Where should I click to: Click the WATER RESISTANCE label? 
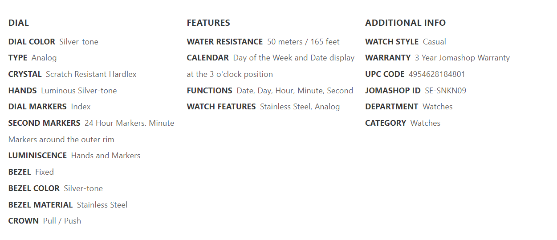pyautogui.click(x=225, y=42)
